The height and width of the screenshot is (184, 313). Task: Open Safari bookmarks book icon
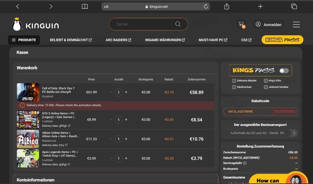coord(85,6)
